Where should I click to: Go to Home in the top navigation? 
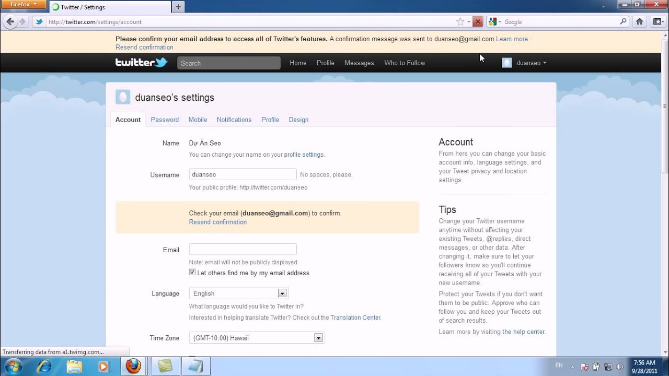298,63
